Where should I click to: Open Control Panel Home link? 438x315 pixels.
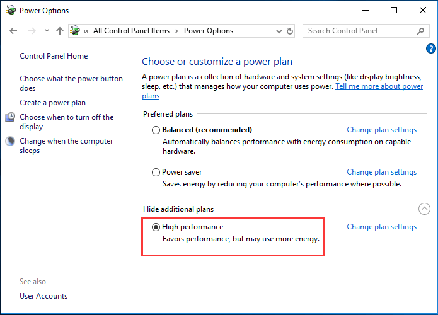[54, 56]
